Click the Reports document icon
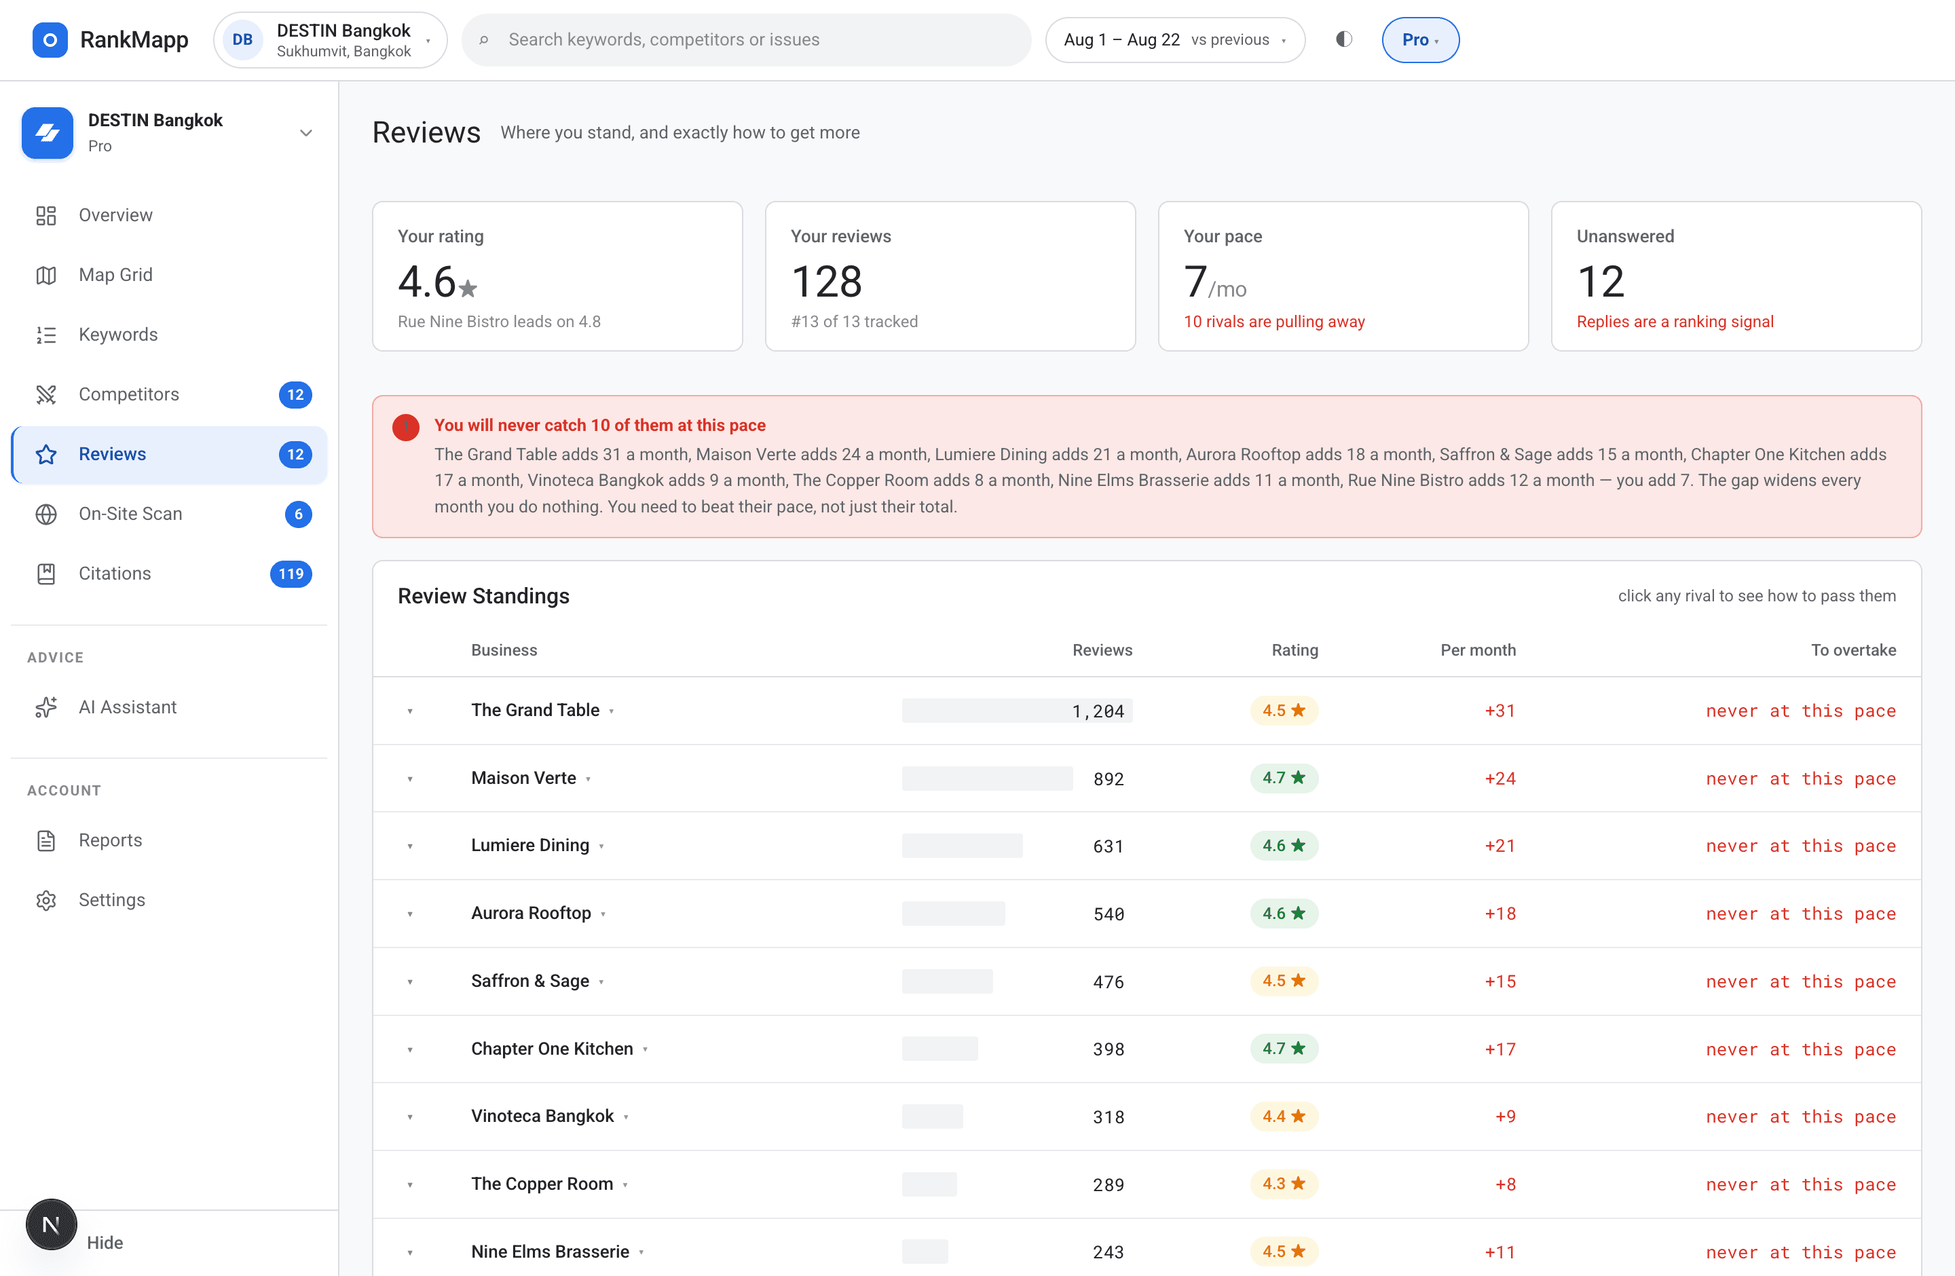Viewport: 1955px width, 1276px height. [x=46, y=840]
